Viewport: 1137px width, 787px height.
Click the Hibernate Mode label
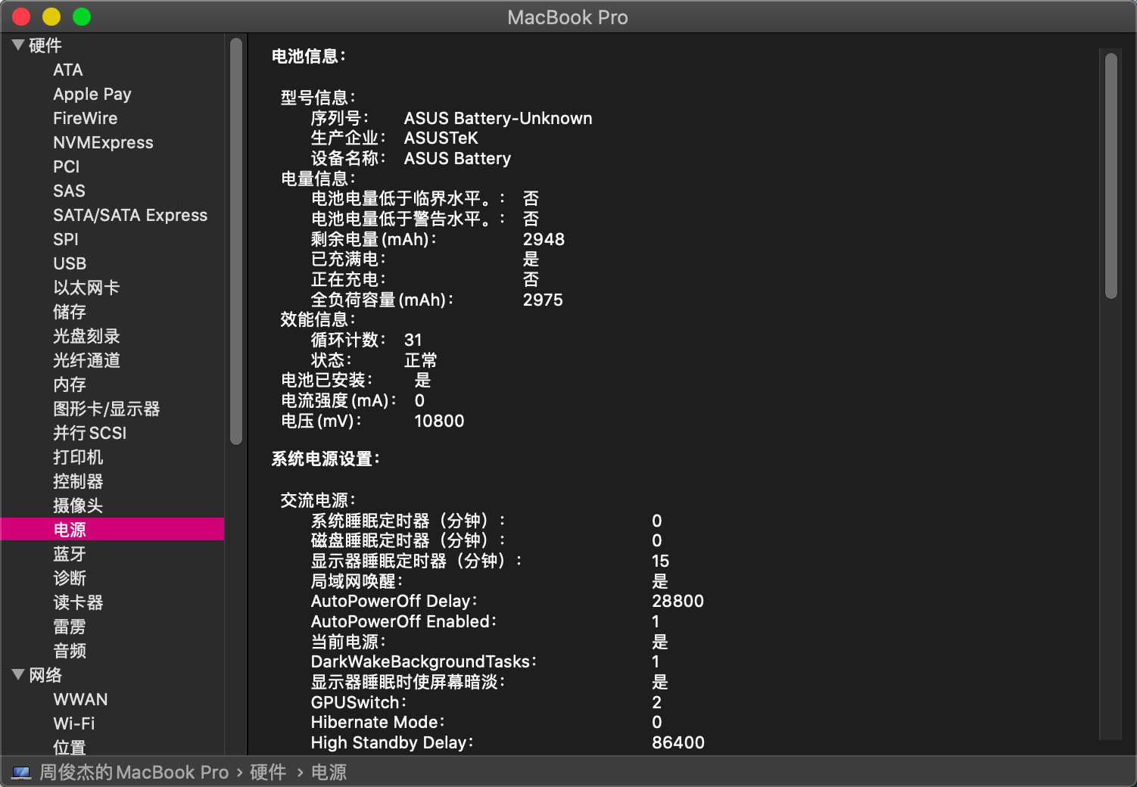click(378, 722)
